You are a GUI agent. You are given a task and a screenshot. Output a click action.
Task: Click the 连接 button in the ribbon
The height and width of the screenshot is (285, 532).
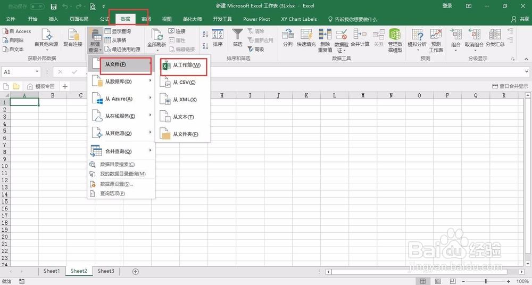pyautogui.click(x=177, y=31)
